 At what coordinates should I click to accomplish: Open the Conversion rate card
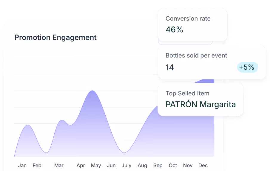[x=192, y=25]
